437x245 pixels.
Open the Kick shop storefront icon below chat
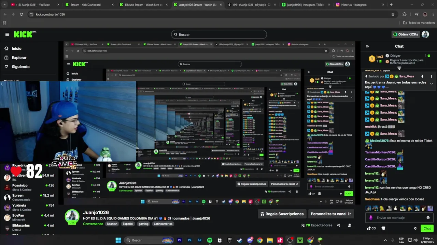pyautogui.click(x=383, y=228)
